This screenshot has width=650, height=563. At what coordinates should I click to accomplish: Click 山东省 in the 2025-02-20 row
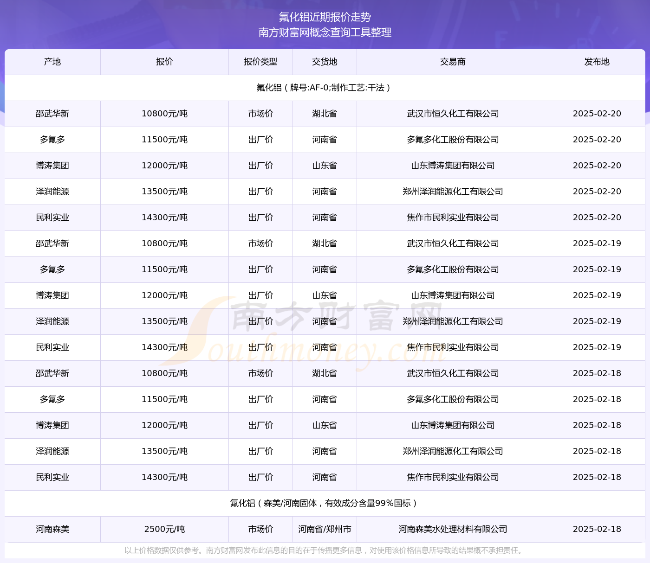point(325,166)
